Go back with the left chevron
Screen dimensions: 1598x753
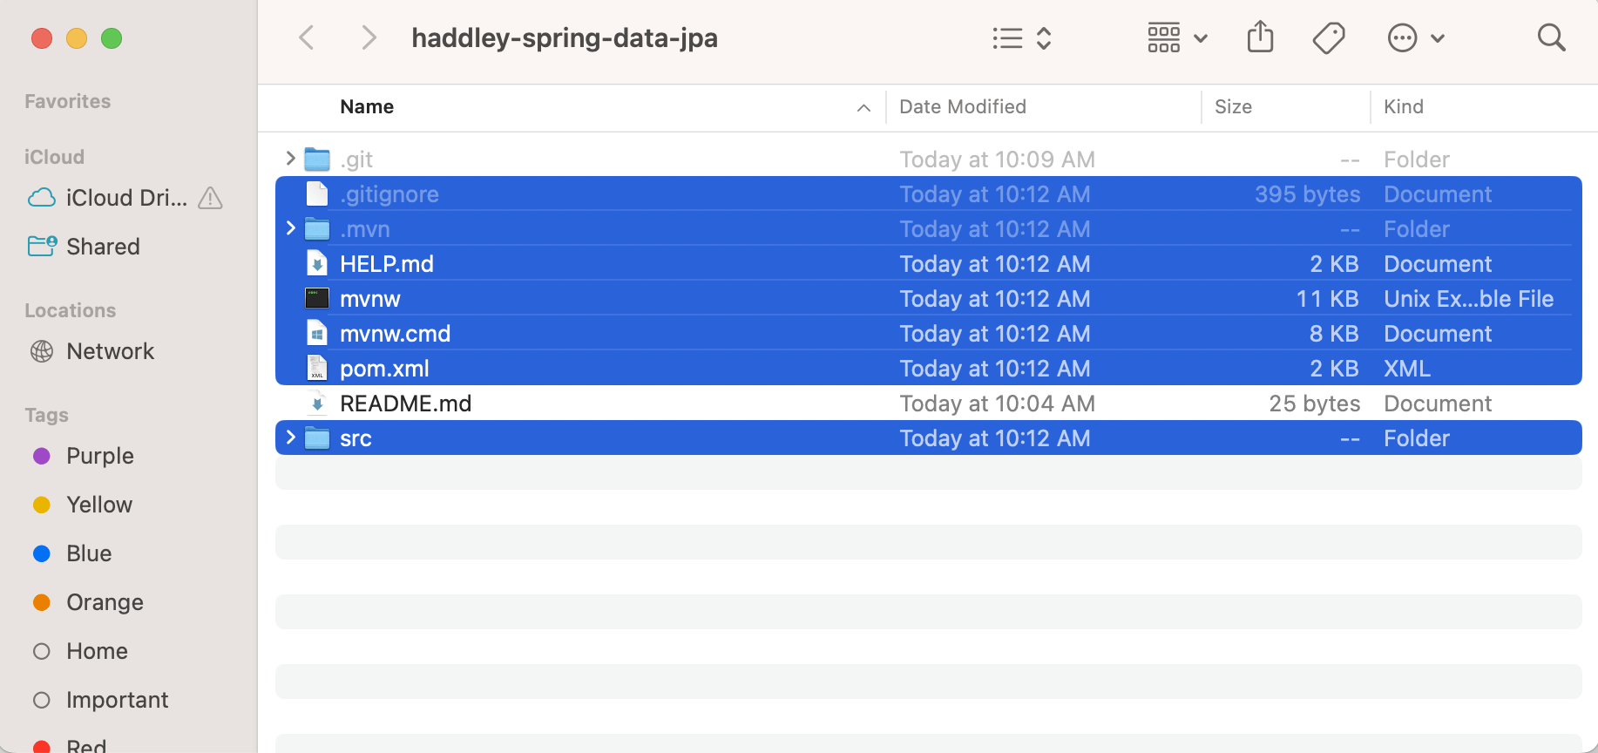(x=307, y=37)
